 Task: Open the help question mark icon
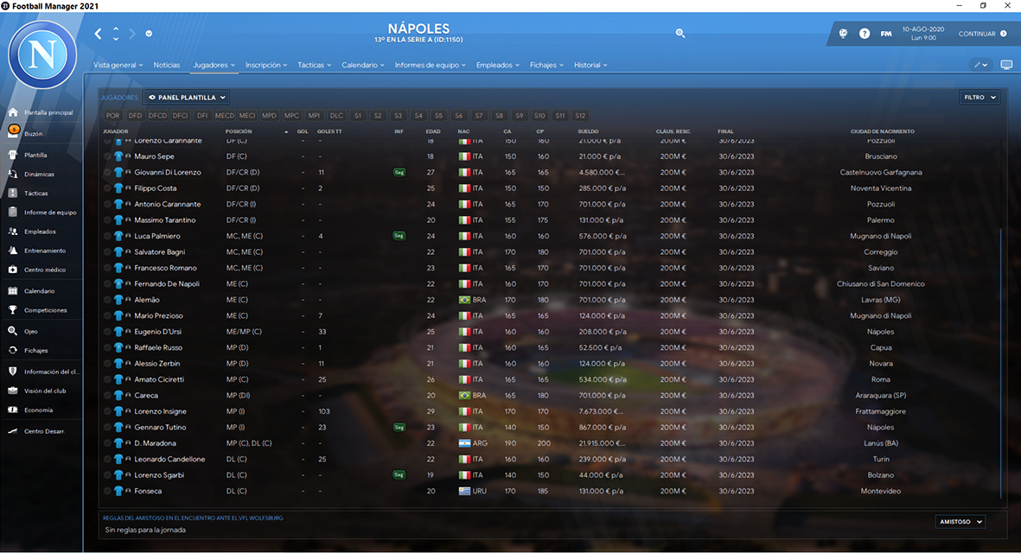tap(865, 33)
